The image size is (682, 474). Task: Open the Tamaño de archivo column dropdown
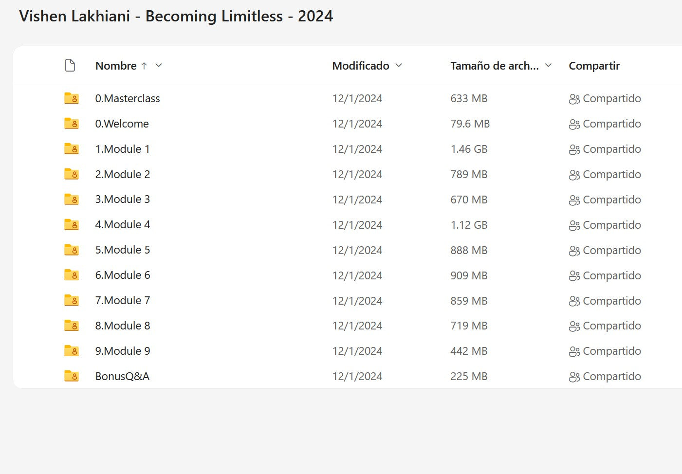click(548, 66)
